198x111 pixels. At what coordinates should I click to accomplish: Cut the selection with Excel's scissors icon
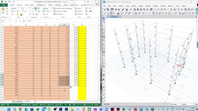pyautogui.click(x=7, y=8)
